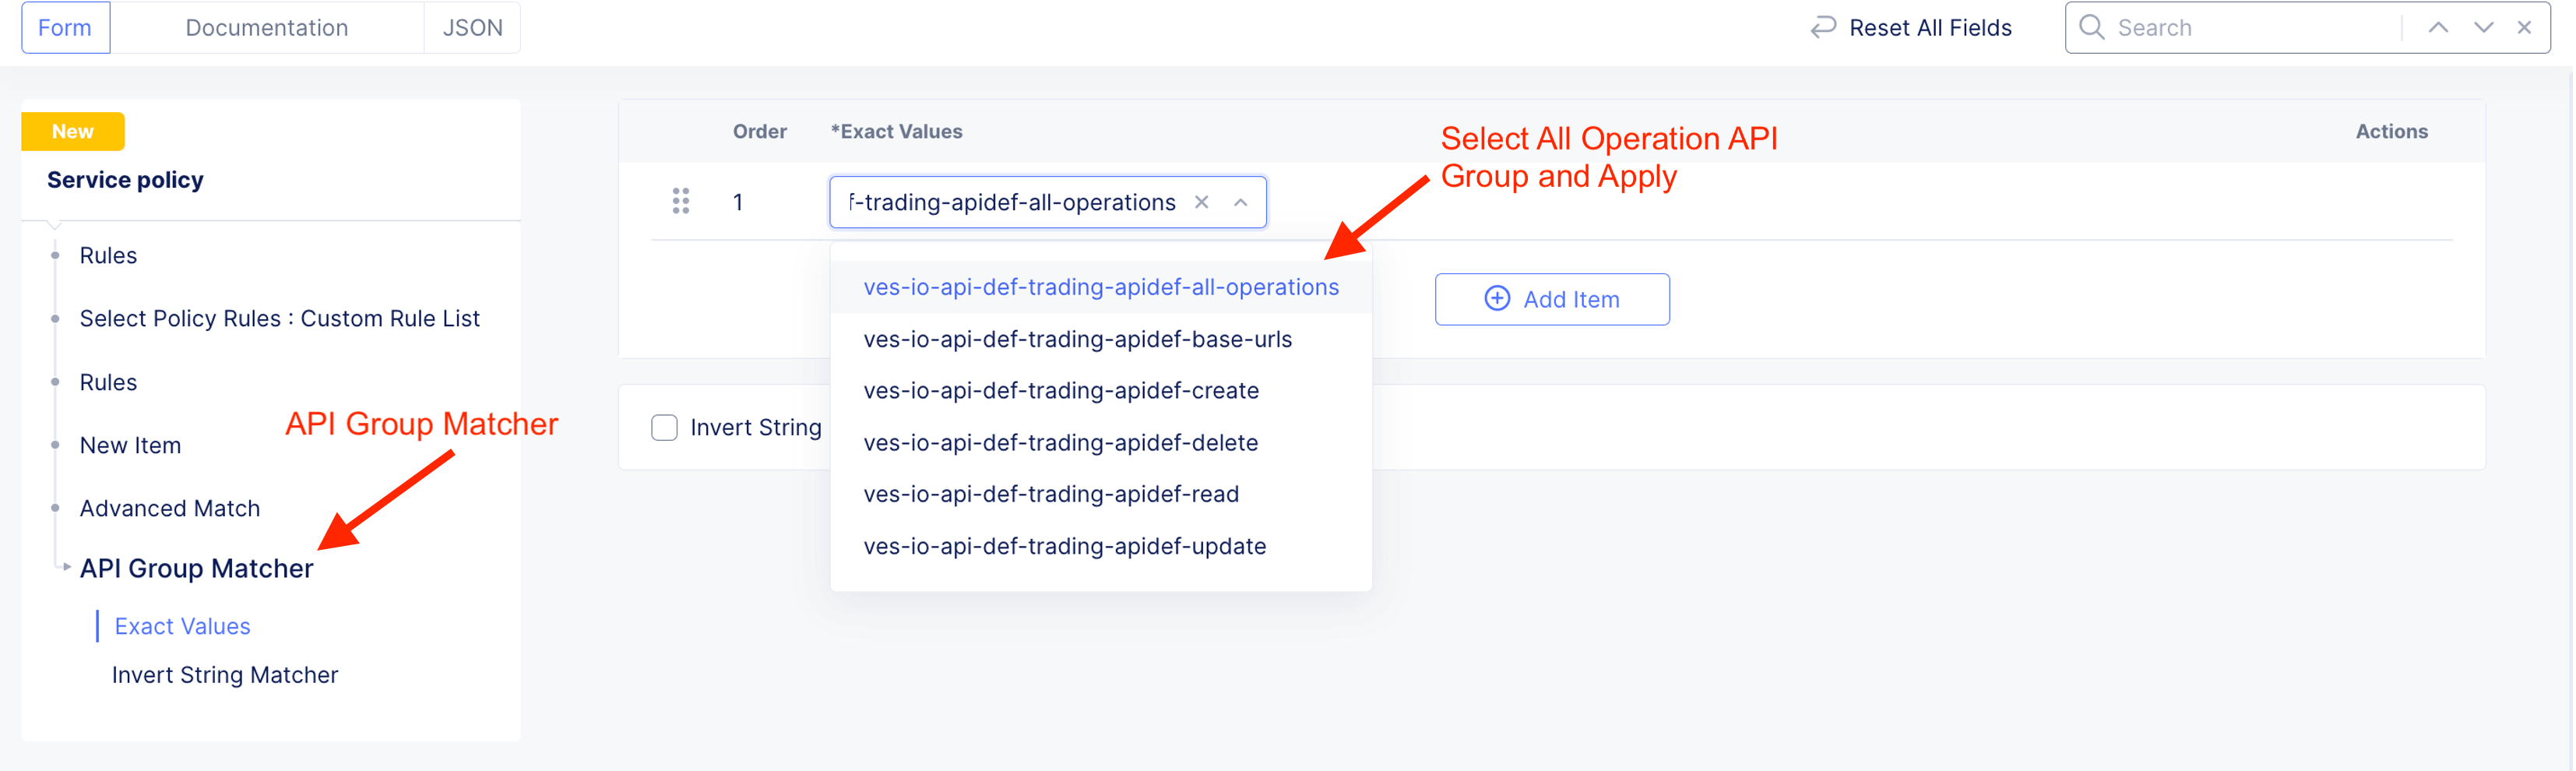
Task: Click the Add Item button
Action: point(1552,299)
